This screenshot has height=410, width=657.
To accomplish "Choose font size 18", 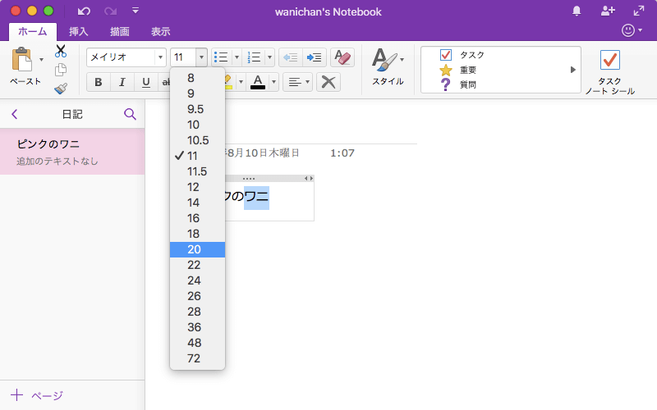I will point(197,234).
